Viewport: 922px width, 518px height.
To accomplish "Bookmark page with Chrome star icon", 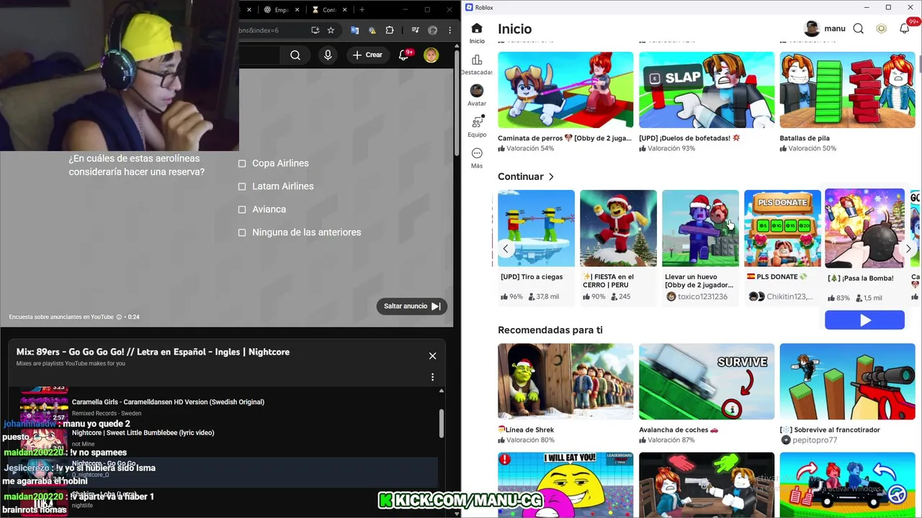I will [x=331, y=30].
